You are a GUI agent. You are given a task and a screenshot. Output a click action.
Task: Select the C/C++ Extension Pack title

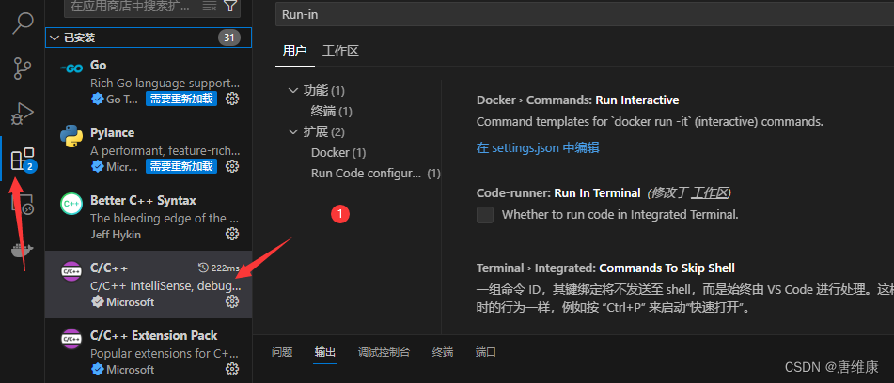click(154, 336)
